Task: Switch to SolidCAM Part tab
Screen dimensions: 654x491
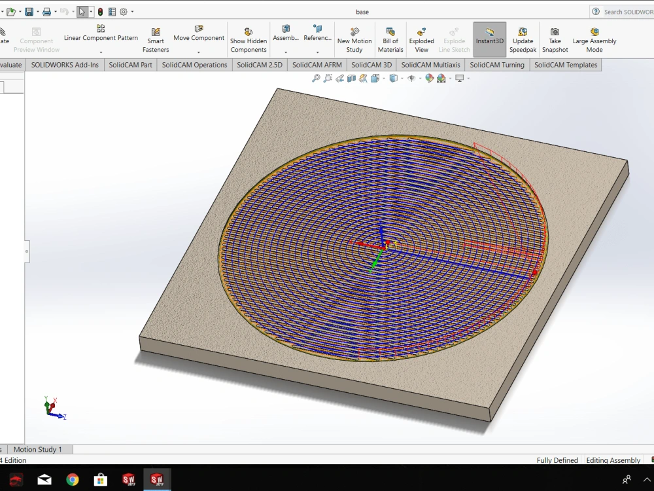Action: 131,65
